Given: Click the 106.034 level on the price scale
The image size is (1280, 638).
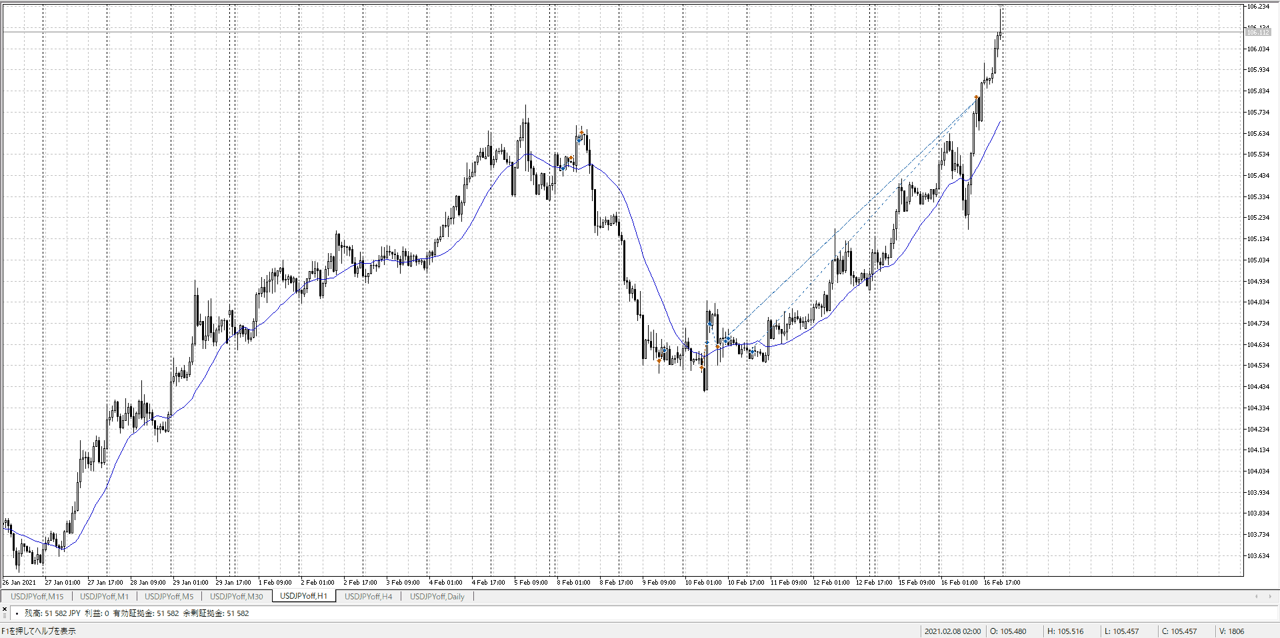Looking at the screenshot, I should (1258, 49).
